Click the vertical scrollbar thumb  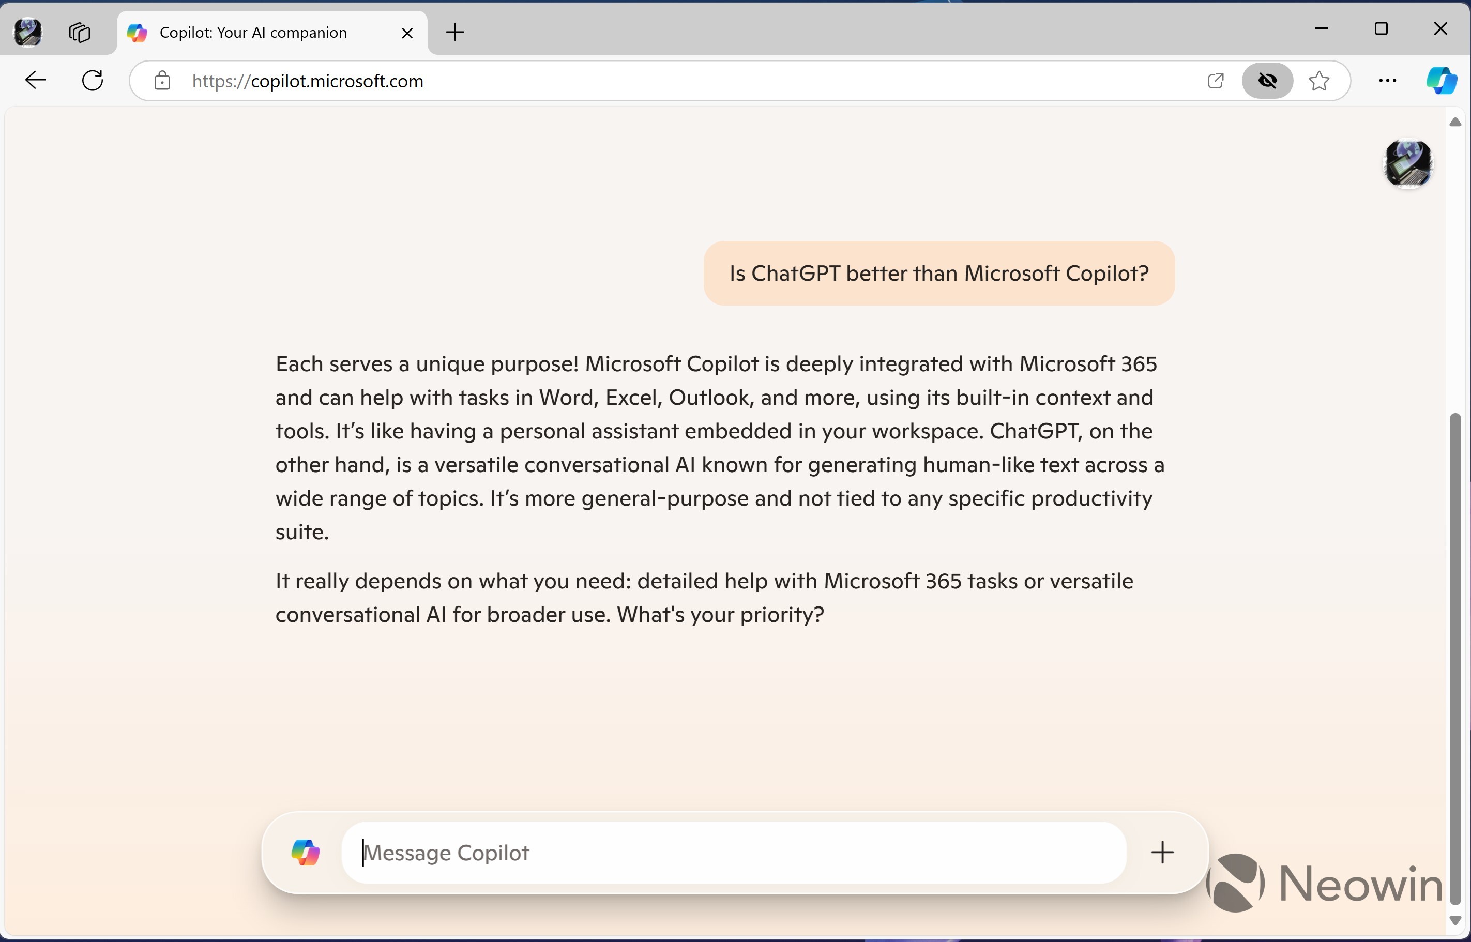[1455, 659]
